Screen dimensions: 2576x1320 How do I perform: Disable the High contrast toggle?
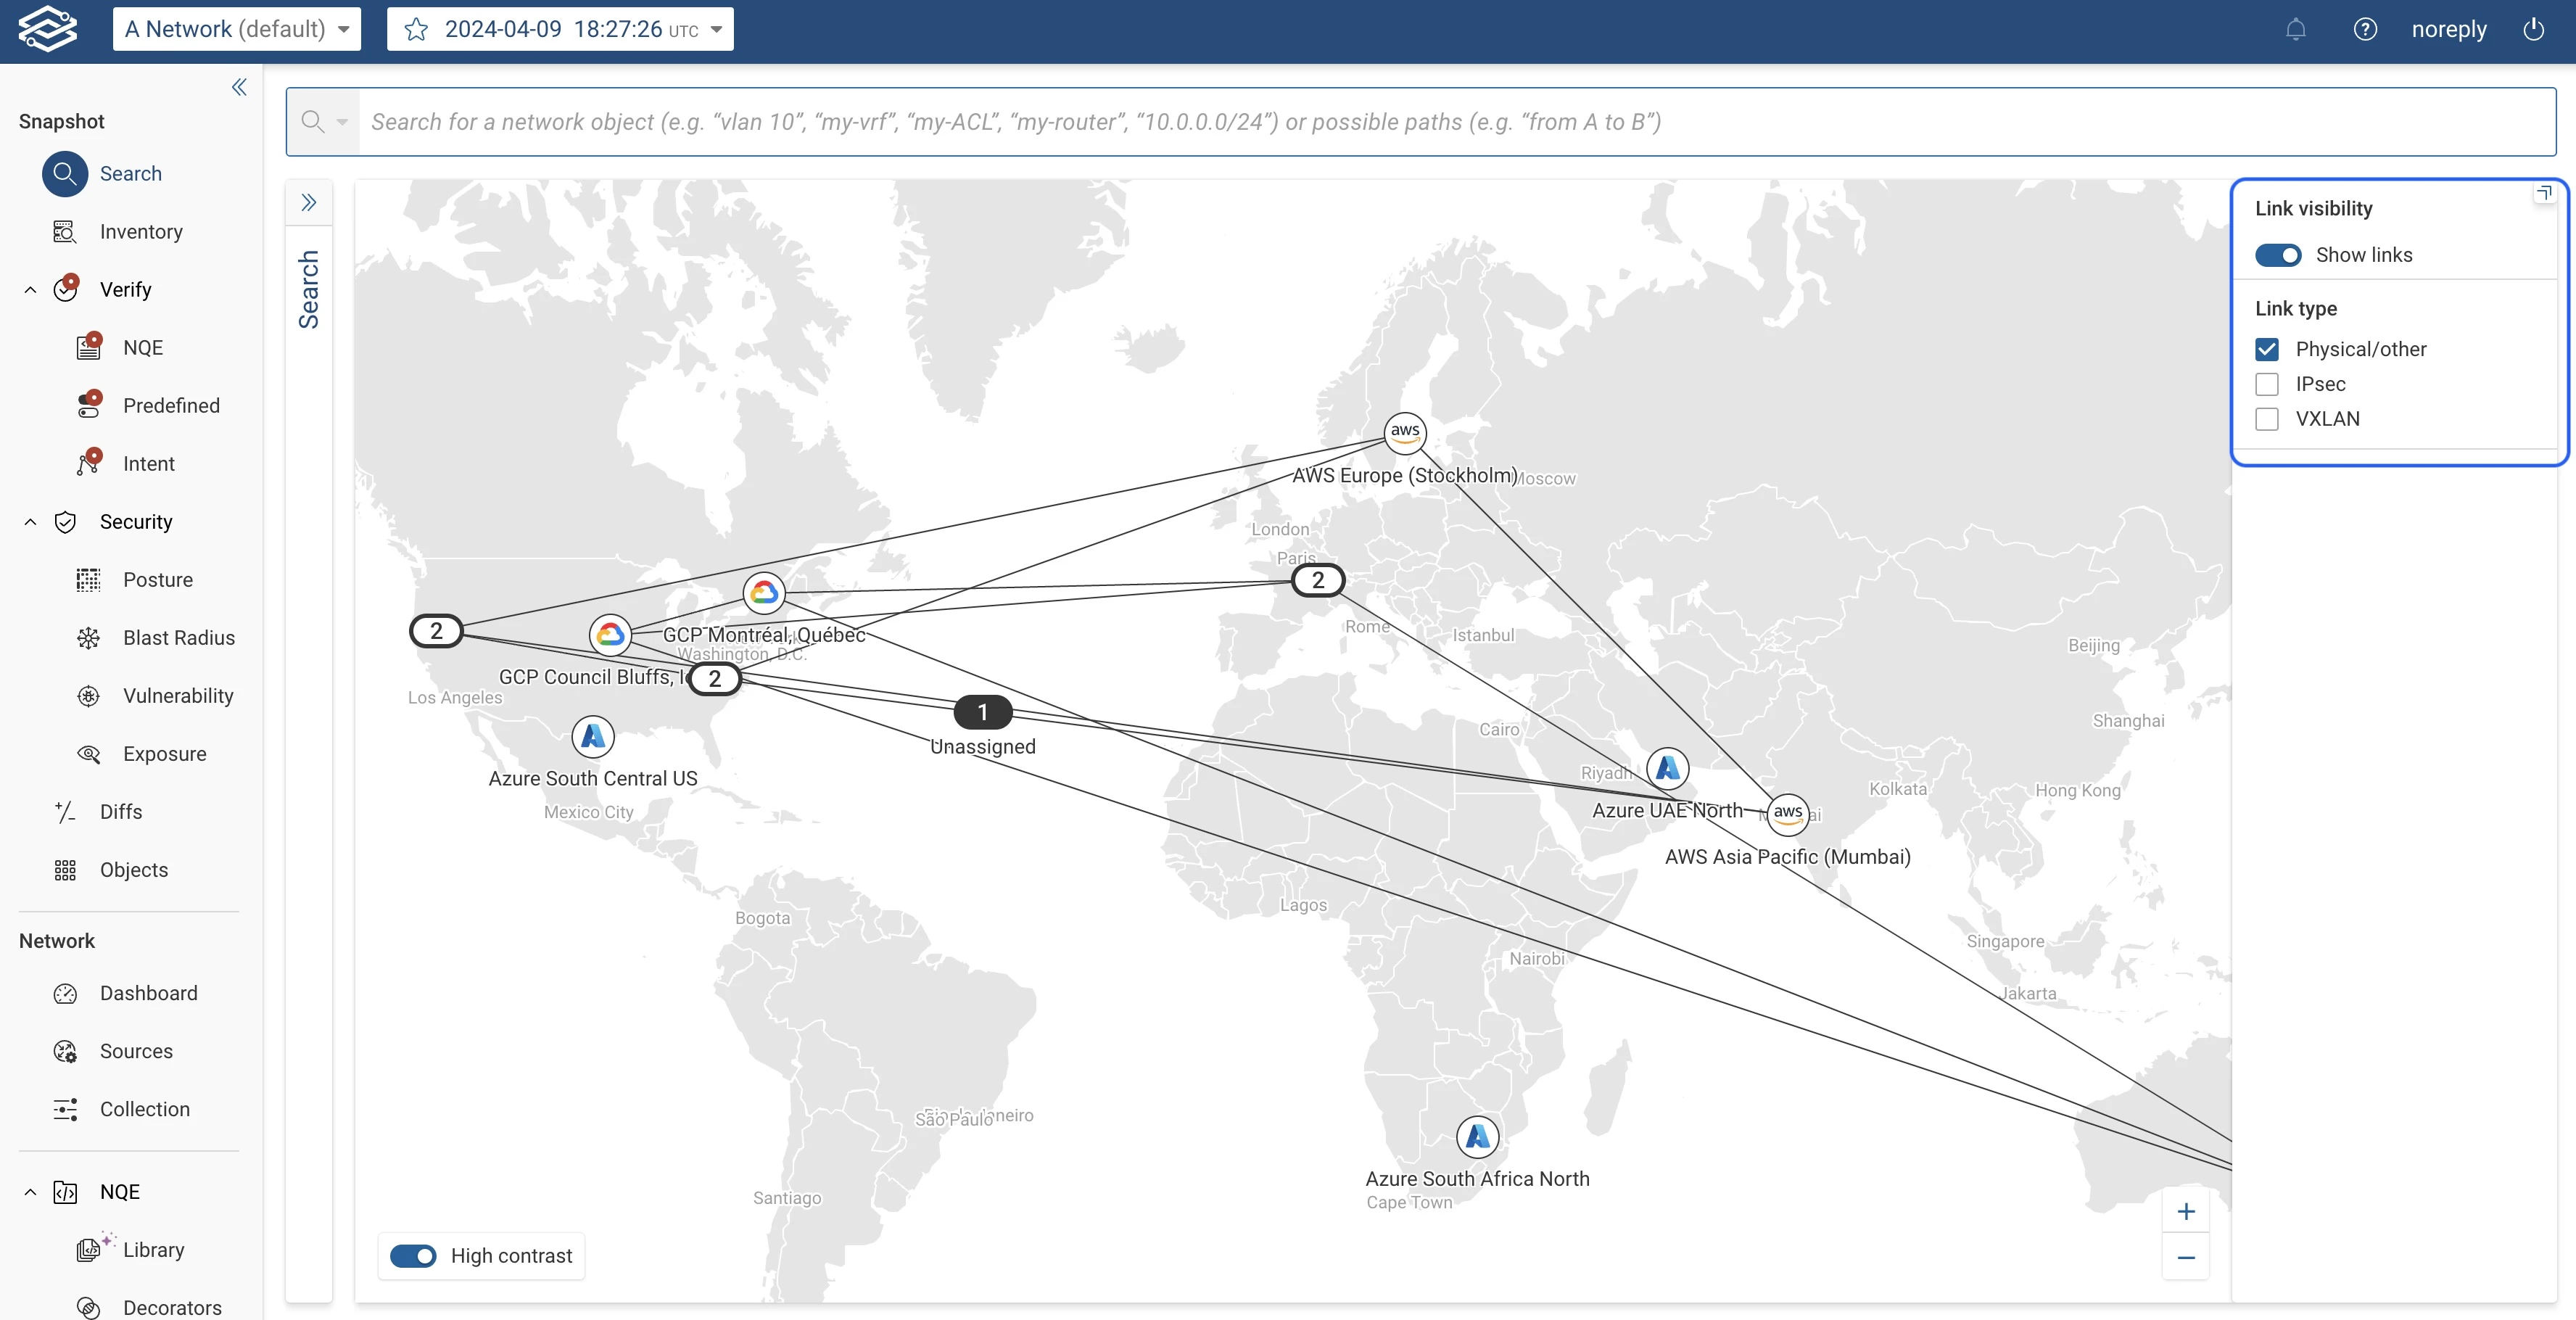coord(413,1256)
